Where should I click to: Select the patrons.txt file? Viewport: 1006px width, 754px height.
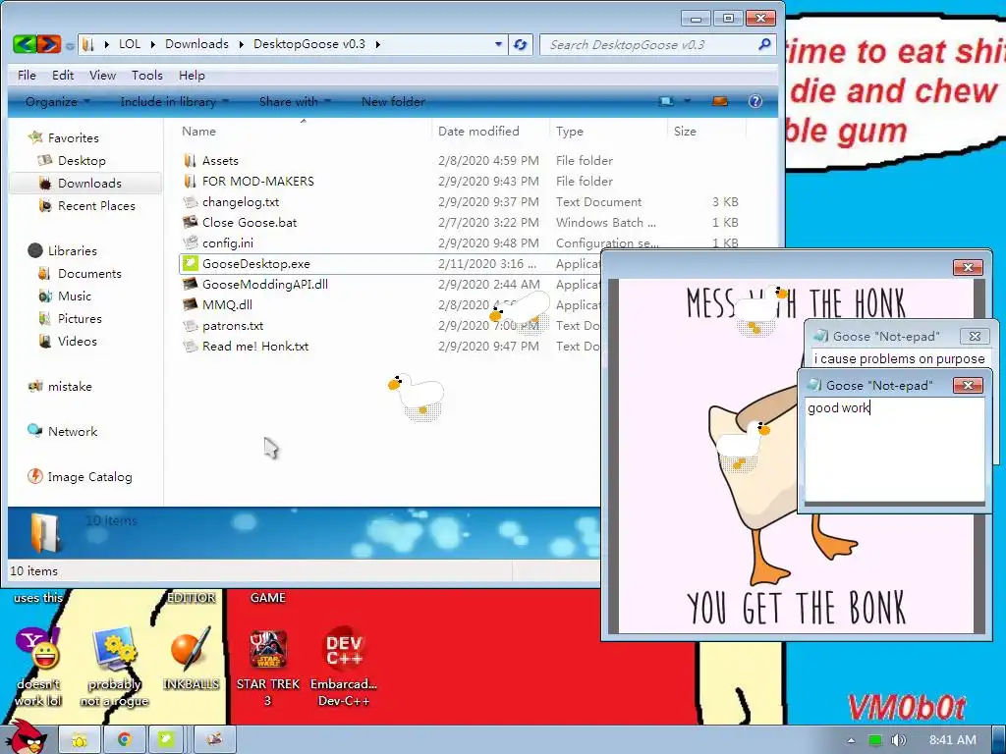coord(233,326)
